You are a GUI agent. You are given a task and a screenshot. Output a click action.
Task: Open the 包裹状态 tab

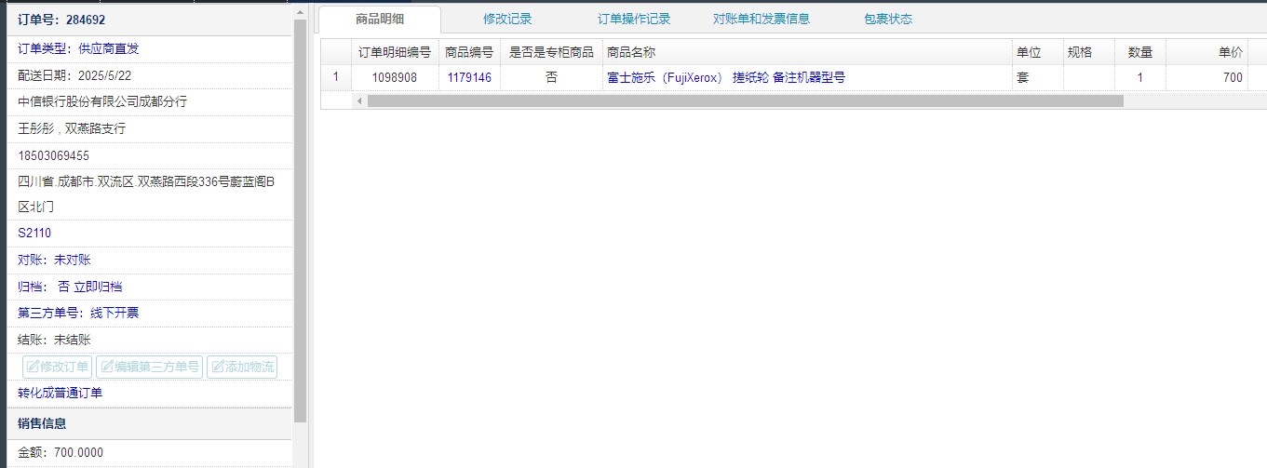[x=888, y=19]
